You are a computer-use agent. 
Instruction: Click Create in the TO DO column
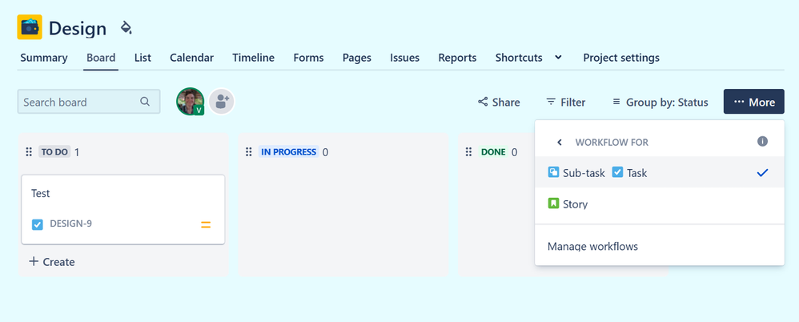coord(51,262)
